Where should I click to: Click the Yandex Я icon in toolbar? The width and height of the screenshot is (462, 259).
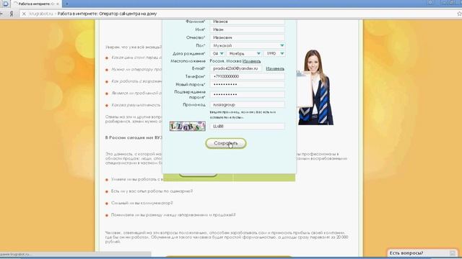[12, 14]
